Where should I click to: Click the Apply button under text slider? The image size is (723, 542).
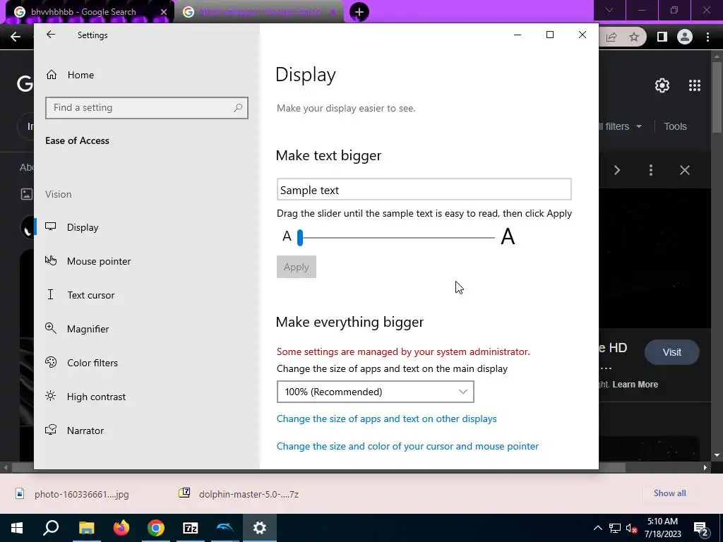(x=297, y=267)
